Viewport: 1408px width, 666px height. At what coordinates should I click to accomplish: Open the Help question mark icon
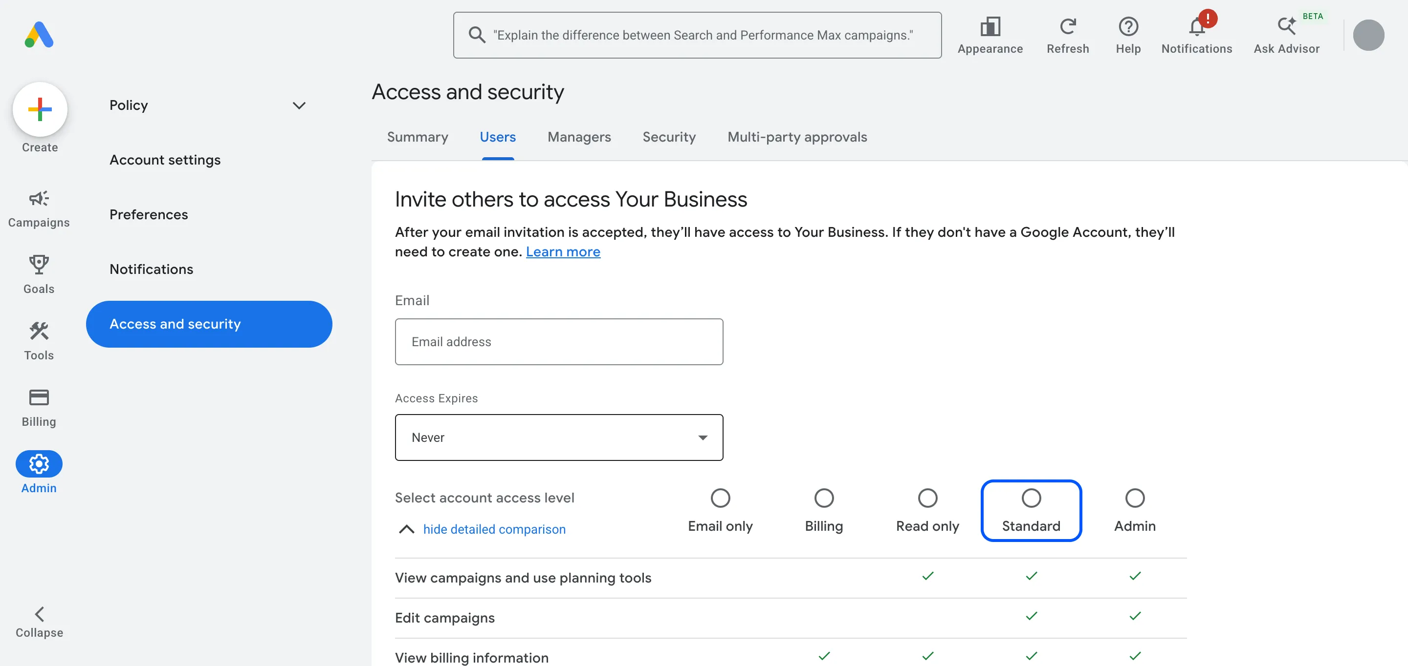pos(1128,26)
